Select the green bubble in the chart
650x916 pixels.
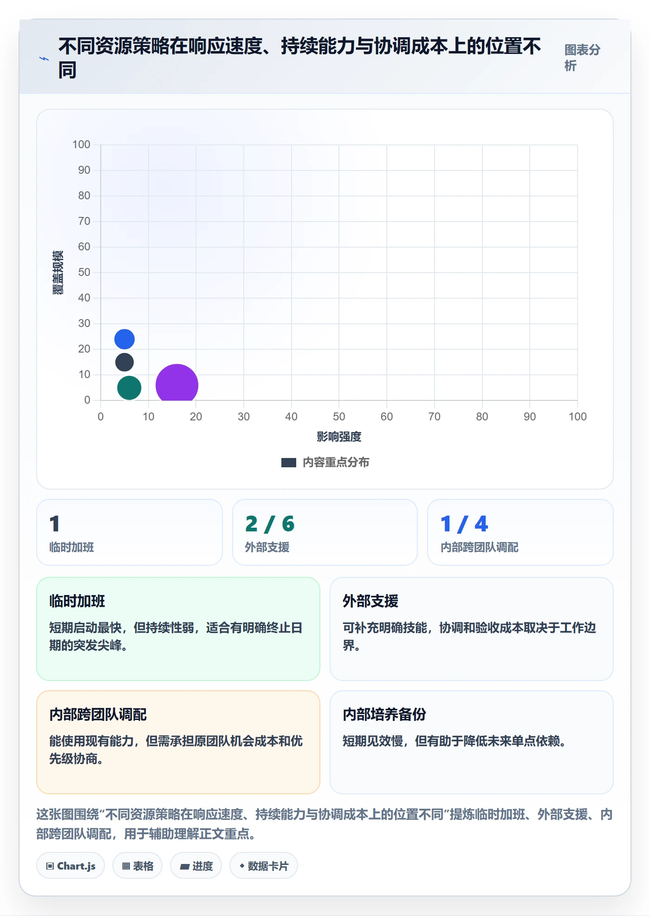[129, 387]
